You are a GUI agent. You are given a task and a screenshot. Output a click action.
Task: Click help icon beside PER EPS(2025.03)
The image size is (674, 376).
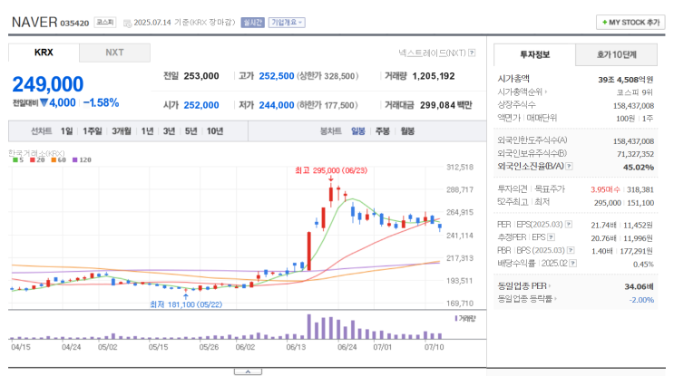point(569,224)
